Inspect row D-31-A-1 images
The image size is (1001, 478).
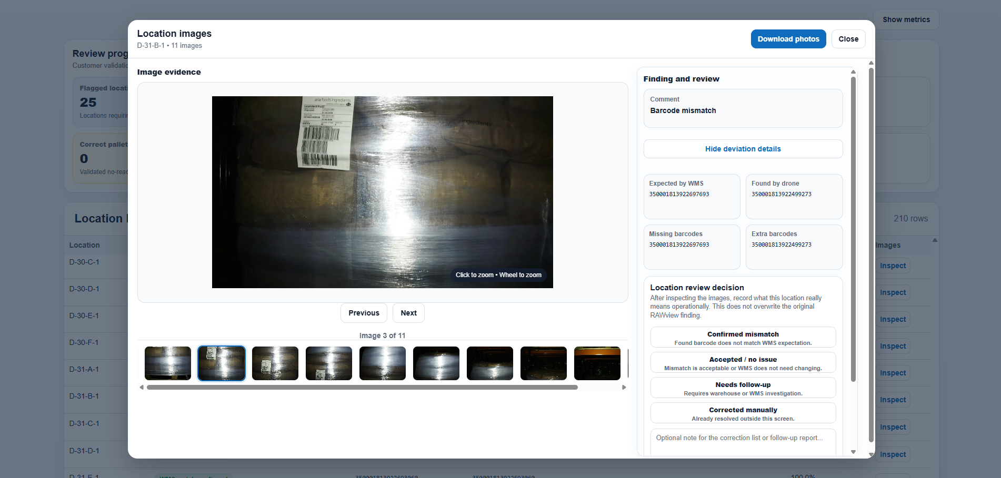click(x=893, y=373)
